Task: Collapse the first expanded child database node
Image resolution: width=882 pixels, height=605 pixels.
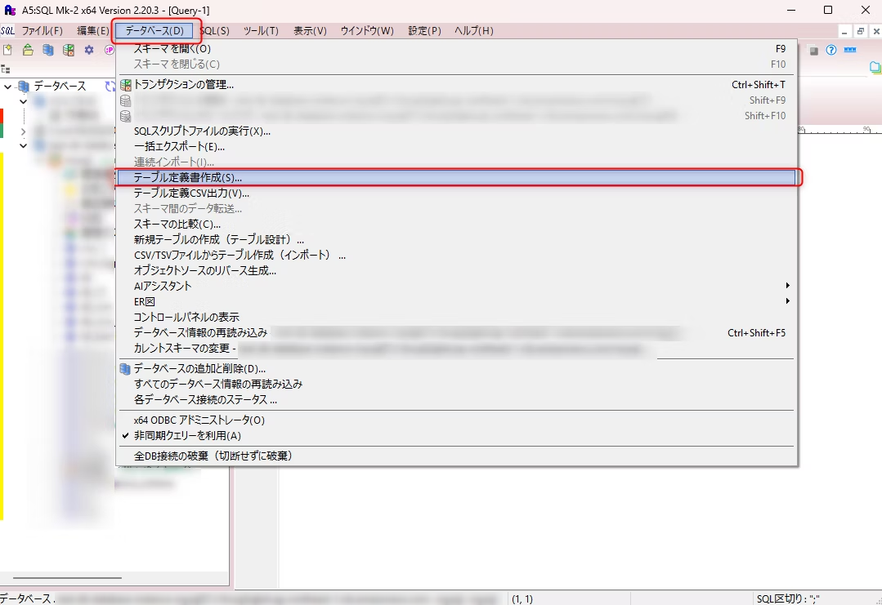Action: [x=23, y=102]
